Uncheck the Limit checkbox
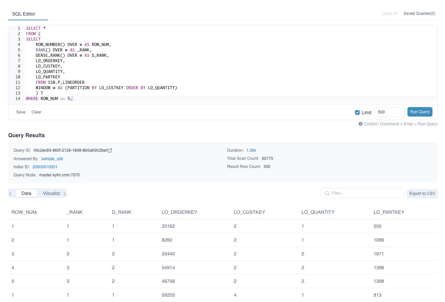Image resolution: width=445 pixels, height=302 pixels. click(357, 112)
